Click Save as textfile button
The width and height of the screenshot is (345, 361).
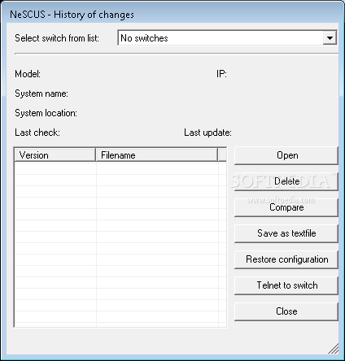click(x=286, y=233)
